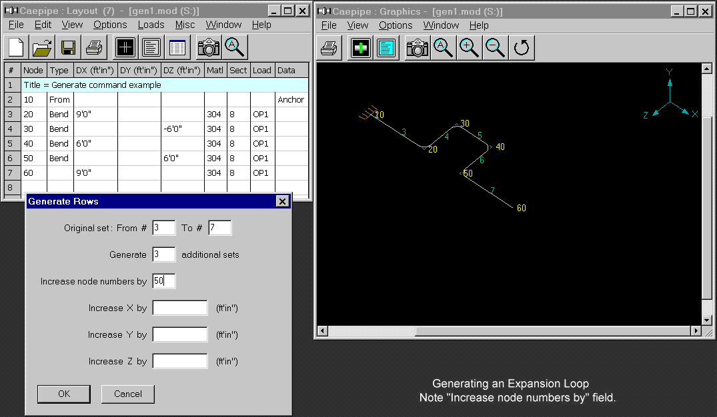Click the From # input field
717x417 pixels.
pyautogui.click(x=163, y=227)
